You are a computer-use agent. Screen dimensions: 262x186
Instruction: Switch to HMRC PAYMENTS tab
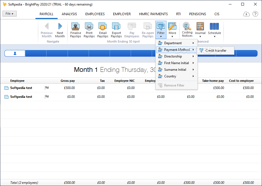coord(153,14)
